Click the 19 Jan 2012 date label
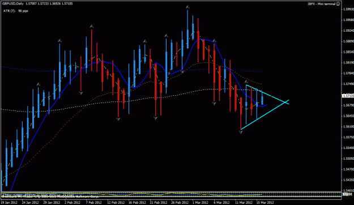354x205 pixels. coord(9,203)
